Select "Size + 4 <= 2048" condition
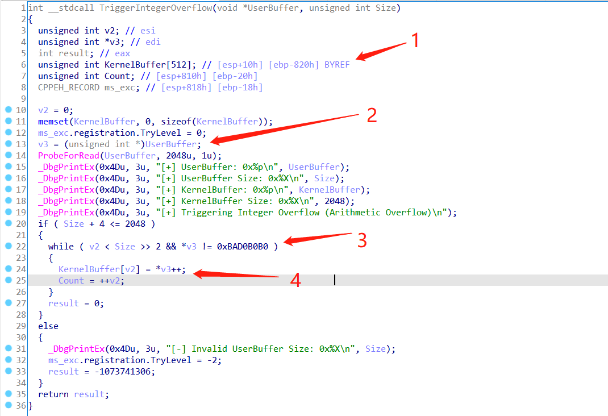Viewport: 608px width, 416px height. coord(105,224)
